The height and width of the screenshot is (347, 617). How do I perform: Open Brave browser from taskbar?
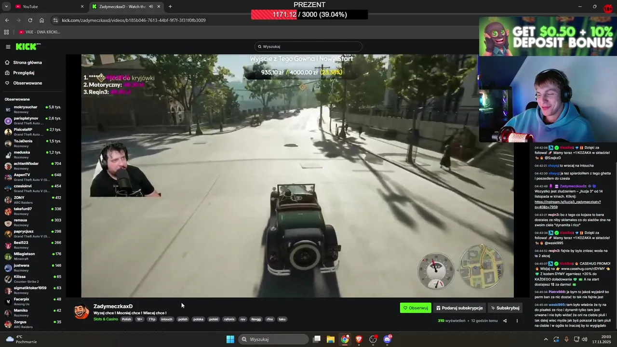[x=359, y=339]
